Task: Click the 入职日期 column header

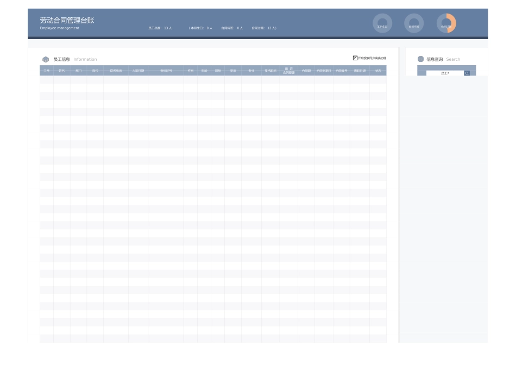Action: tap(139, 71)
